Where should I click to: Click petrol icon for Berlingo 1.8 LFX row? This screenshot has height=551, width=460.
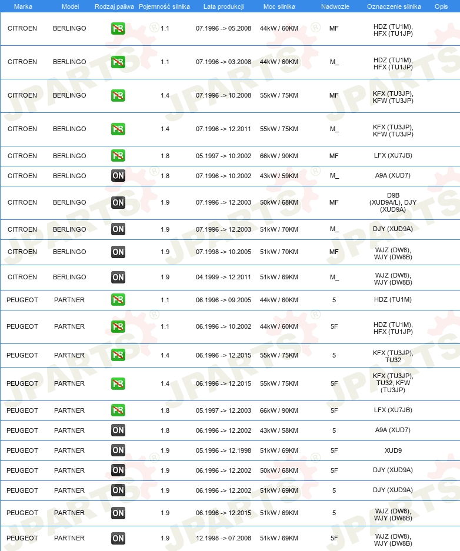pos(118,156)
